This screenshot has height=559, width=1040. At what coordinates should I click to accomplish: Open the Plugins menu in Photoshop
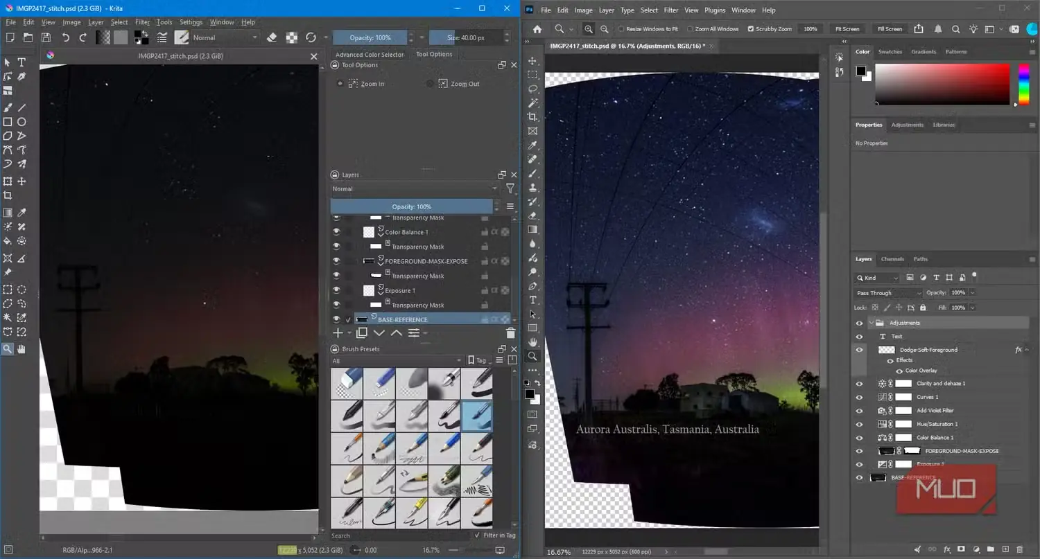(x=715, y=10)
